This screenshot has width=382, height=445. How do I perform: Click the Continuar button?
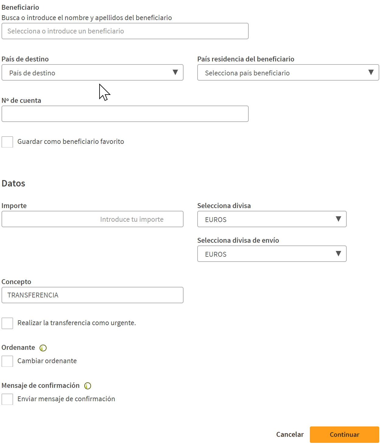[345, 435]
